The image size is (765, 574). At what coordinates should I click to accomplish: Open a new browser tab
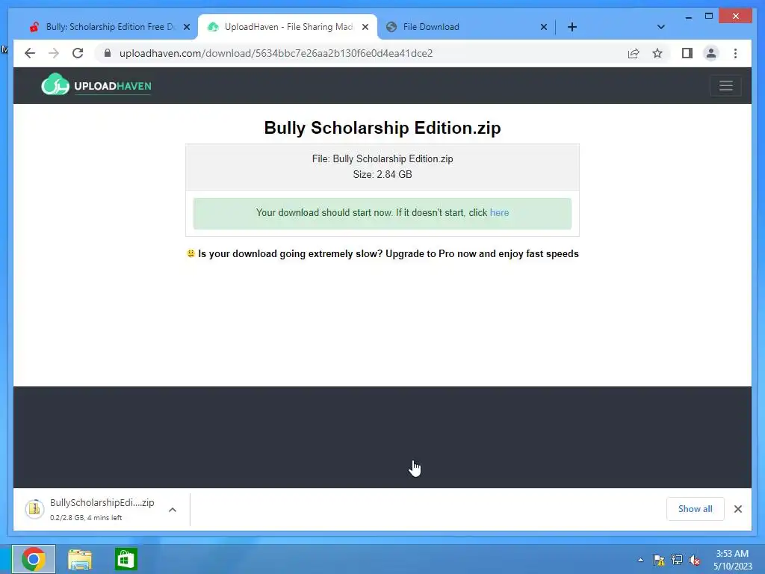(572, 27)
